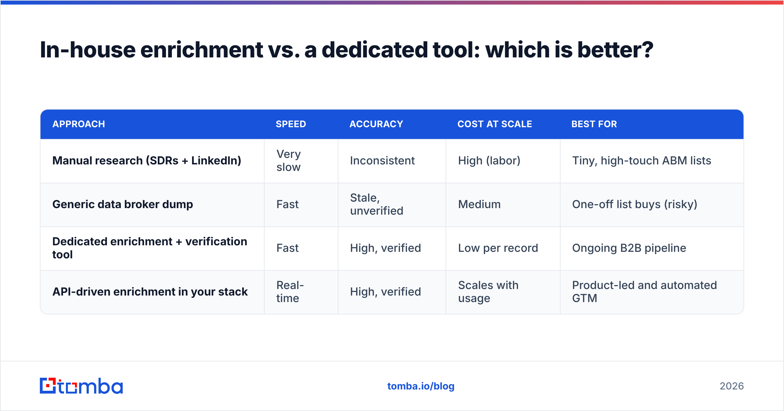The width and height of the screenshot is (784, 411).
Task: Click the 'Very slow' speed cell
Action: point(289,160)
